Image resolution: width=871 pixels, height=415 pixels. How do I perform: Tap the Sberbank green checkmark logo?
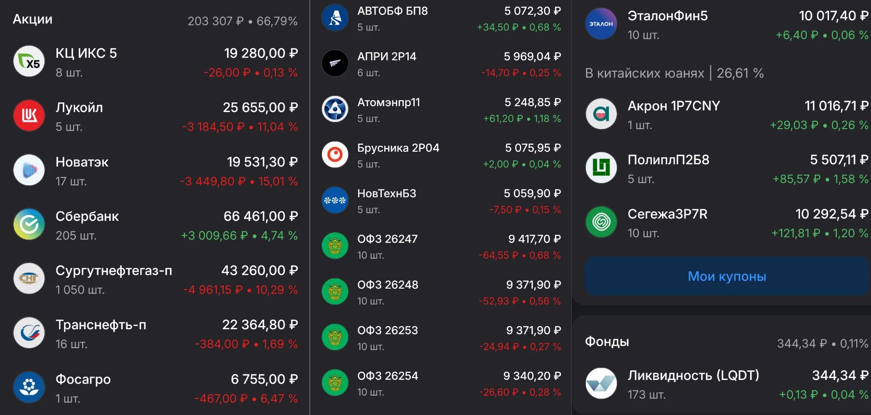(29, 225)
